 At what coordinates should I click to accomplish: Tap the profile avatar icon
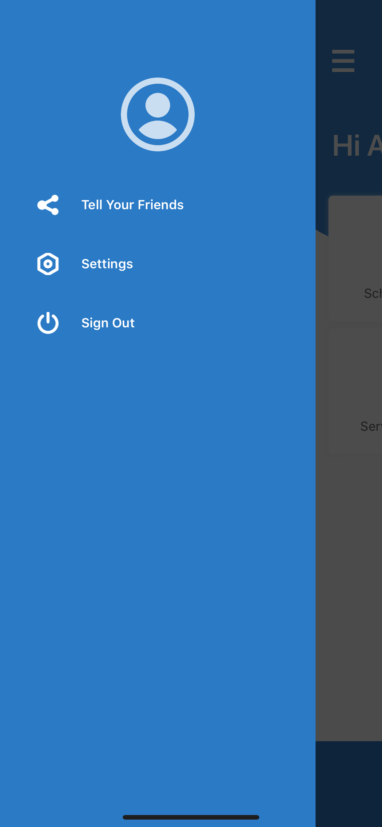coord(157,114)
